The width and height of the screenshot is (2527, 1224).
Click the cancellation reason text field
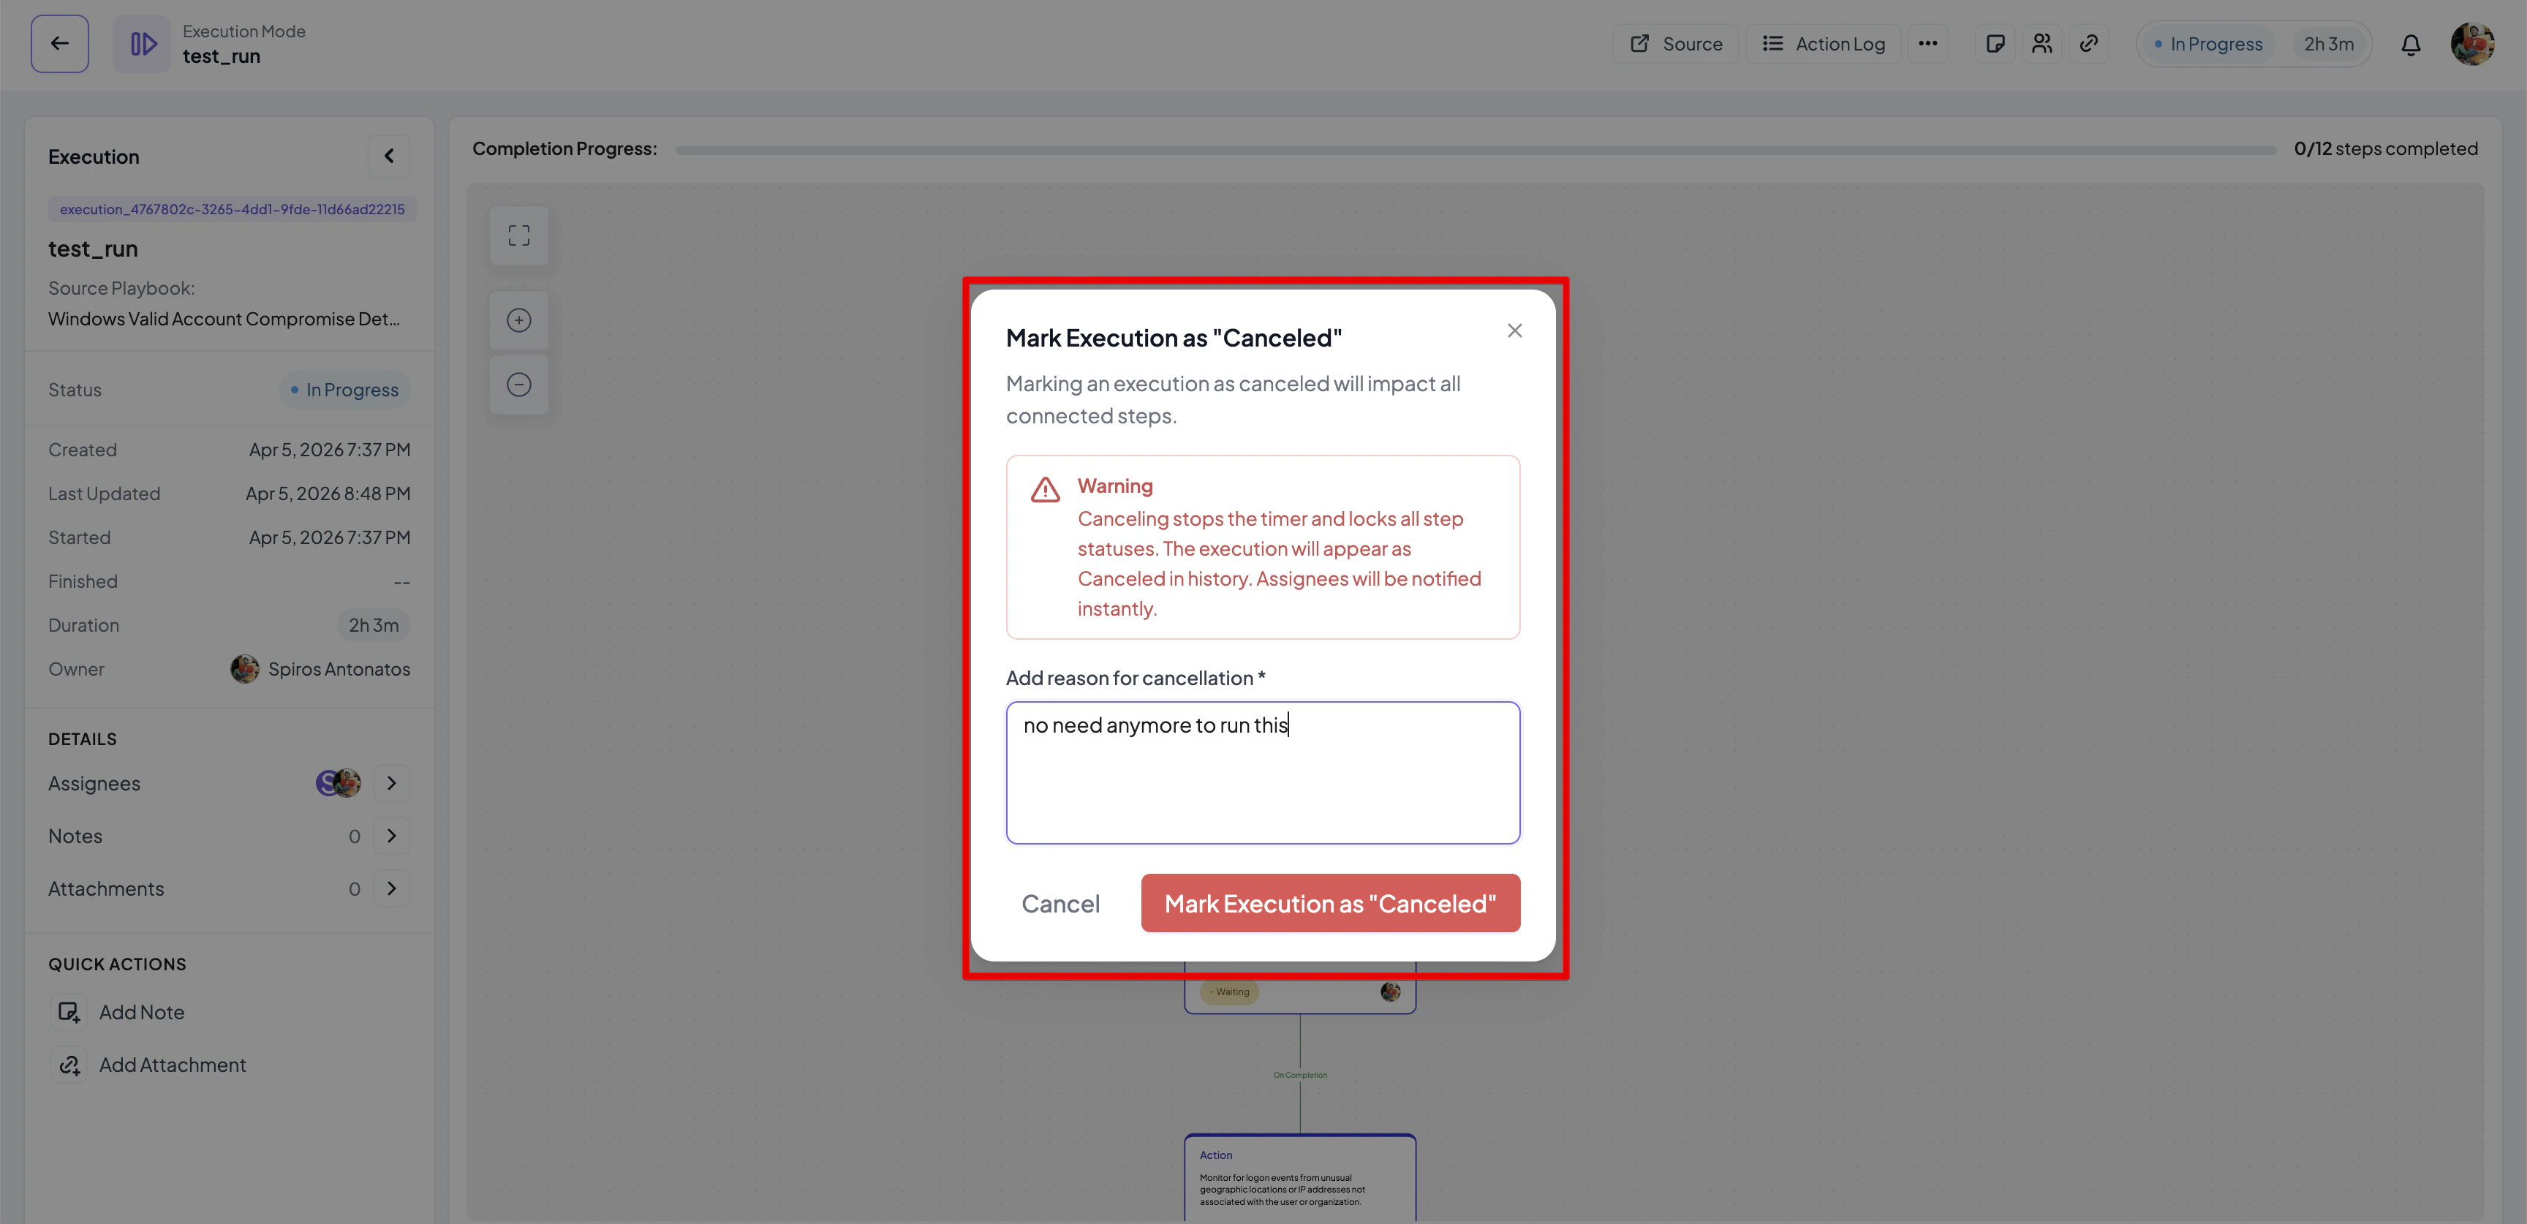[1263, 773]
